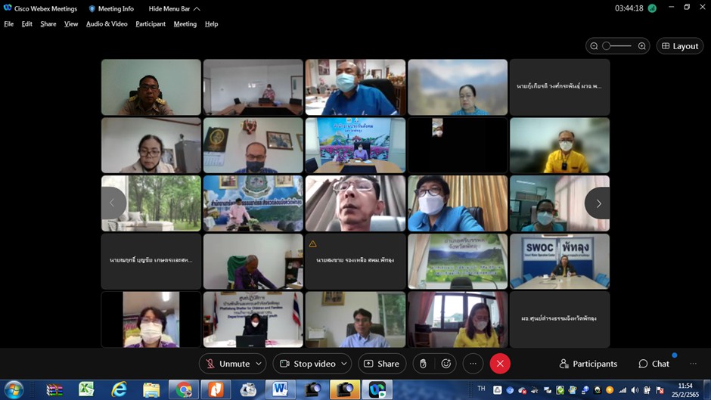The width and height of the screenshot is (711, 400).
Task: Go to next page of video grid
Action: pyautogui.click(x=598, y=203)
